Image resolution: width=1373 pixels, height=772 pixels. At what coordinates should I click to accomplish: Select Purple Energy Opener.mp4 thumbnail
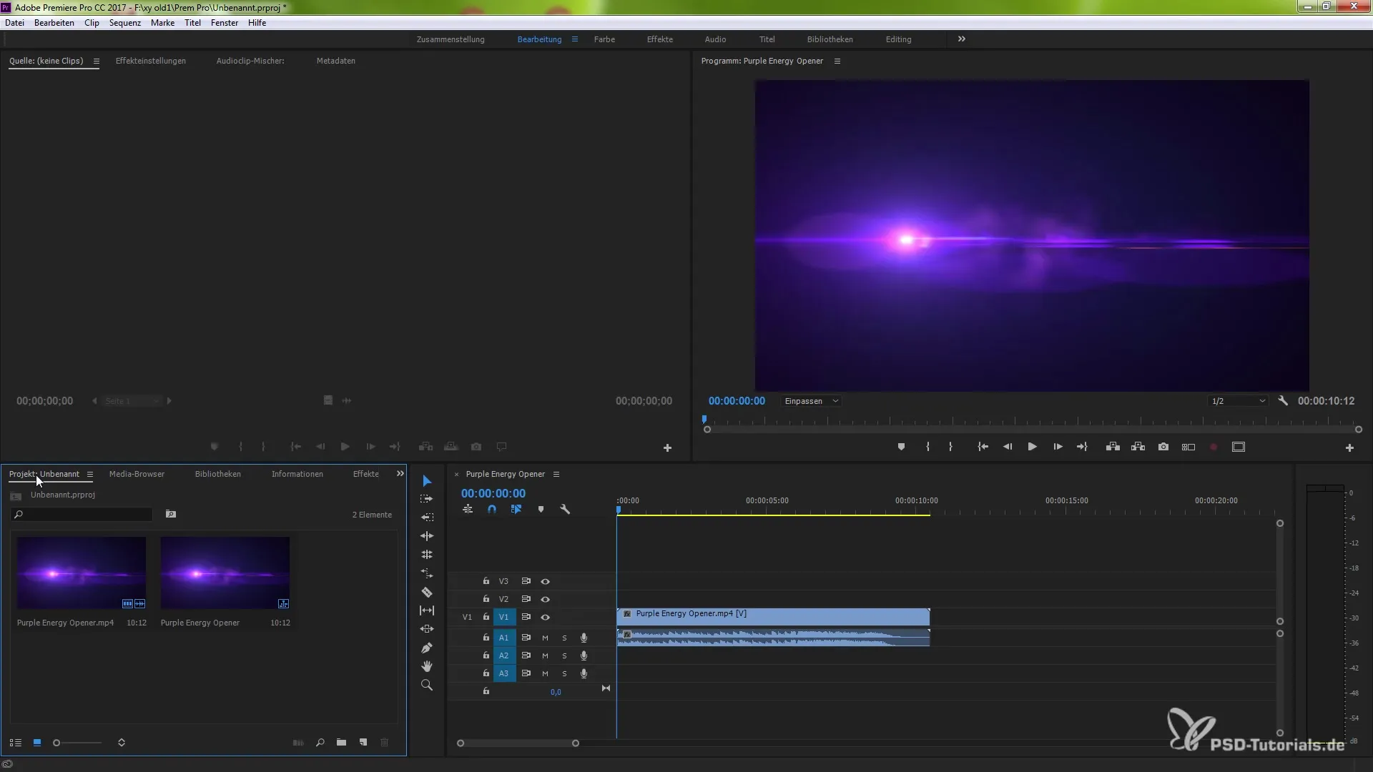pos(82,573)
